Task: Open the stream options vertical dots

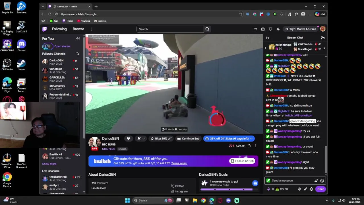Action: click(x=255, y=146)
